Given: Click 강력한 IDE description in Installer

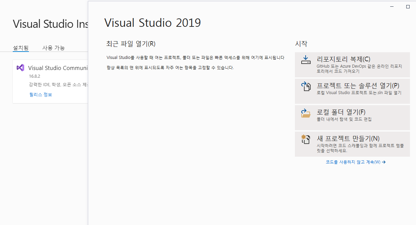Looking at the screenshot, I should pyautogui.click(x=58, y=85).
